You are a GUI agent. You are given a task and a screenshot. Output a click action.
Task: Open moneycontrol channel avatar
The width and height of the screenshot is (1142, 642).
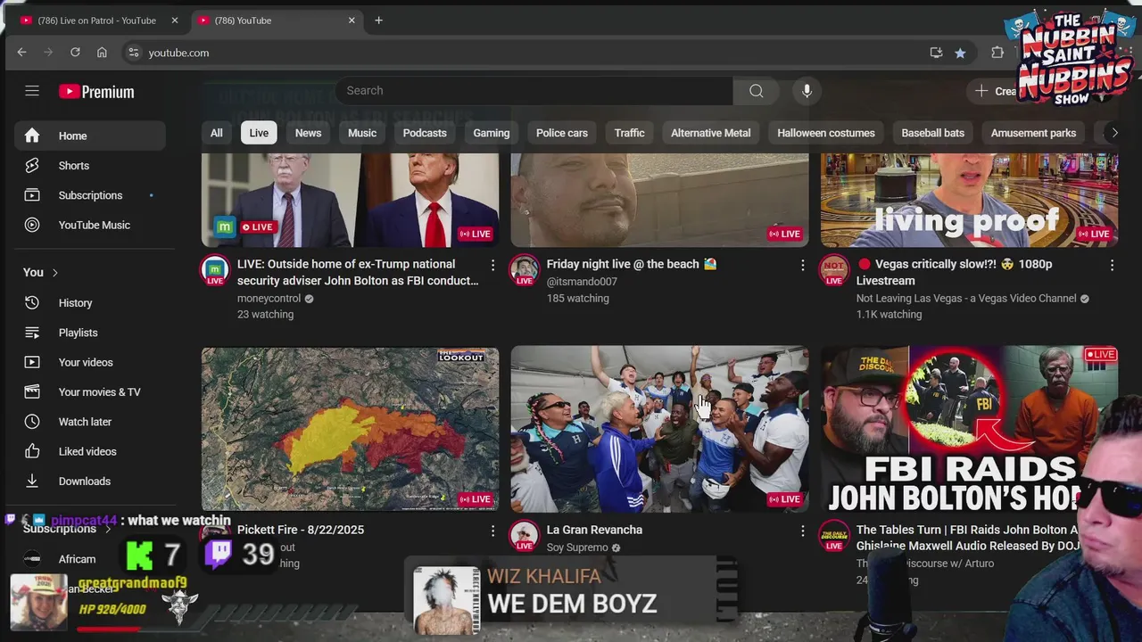tap(215, 269)
